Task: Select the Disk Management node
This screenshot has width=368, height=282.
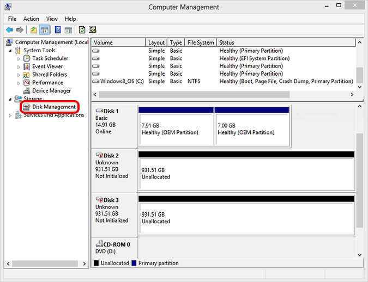Action: click(x=53, y=107)
